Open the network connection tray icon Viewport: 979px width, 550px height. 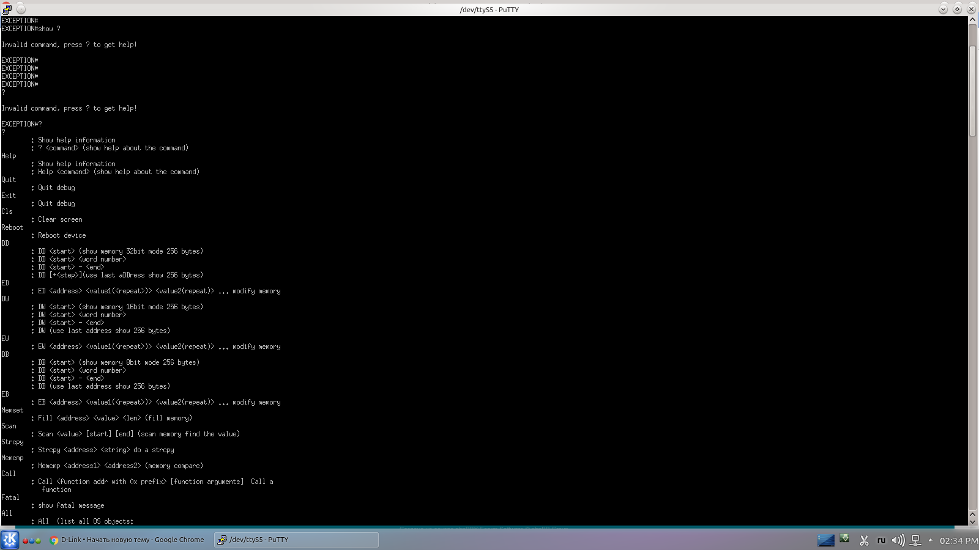[915, 540]
